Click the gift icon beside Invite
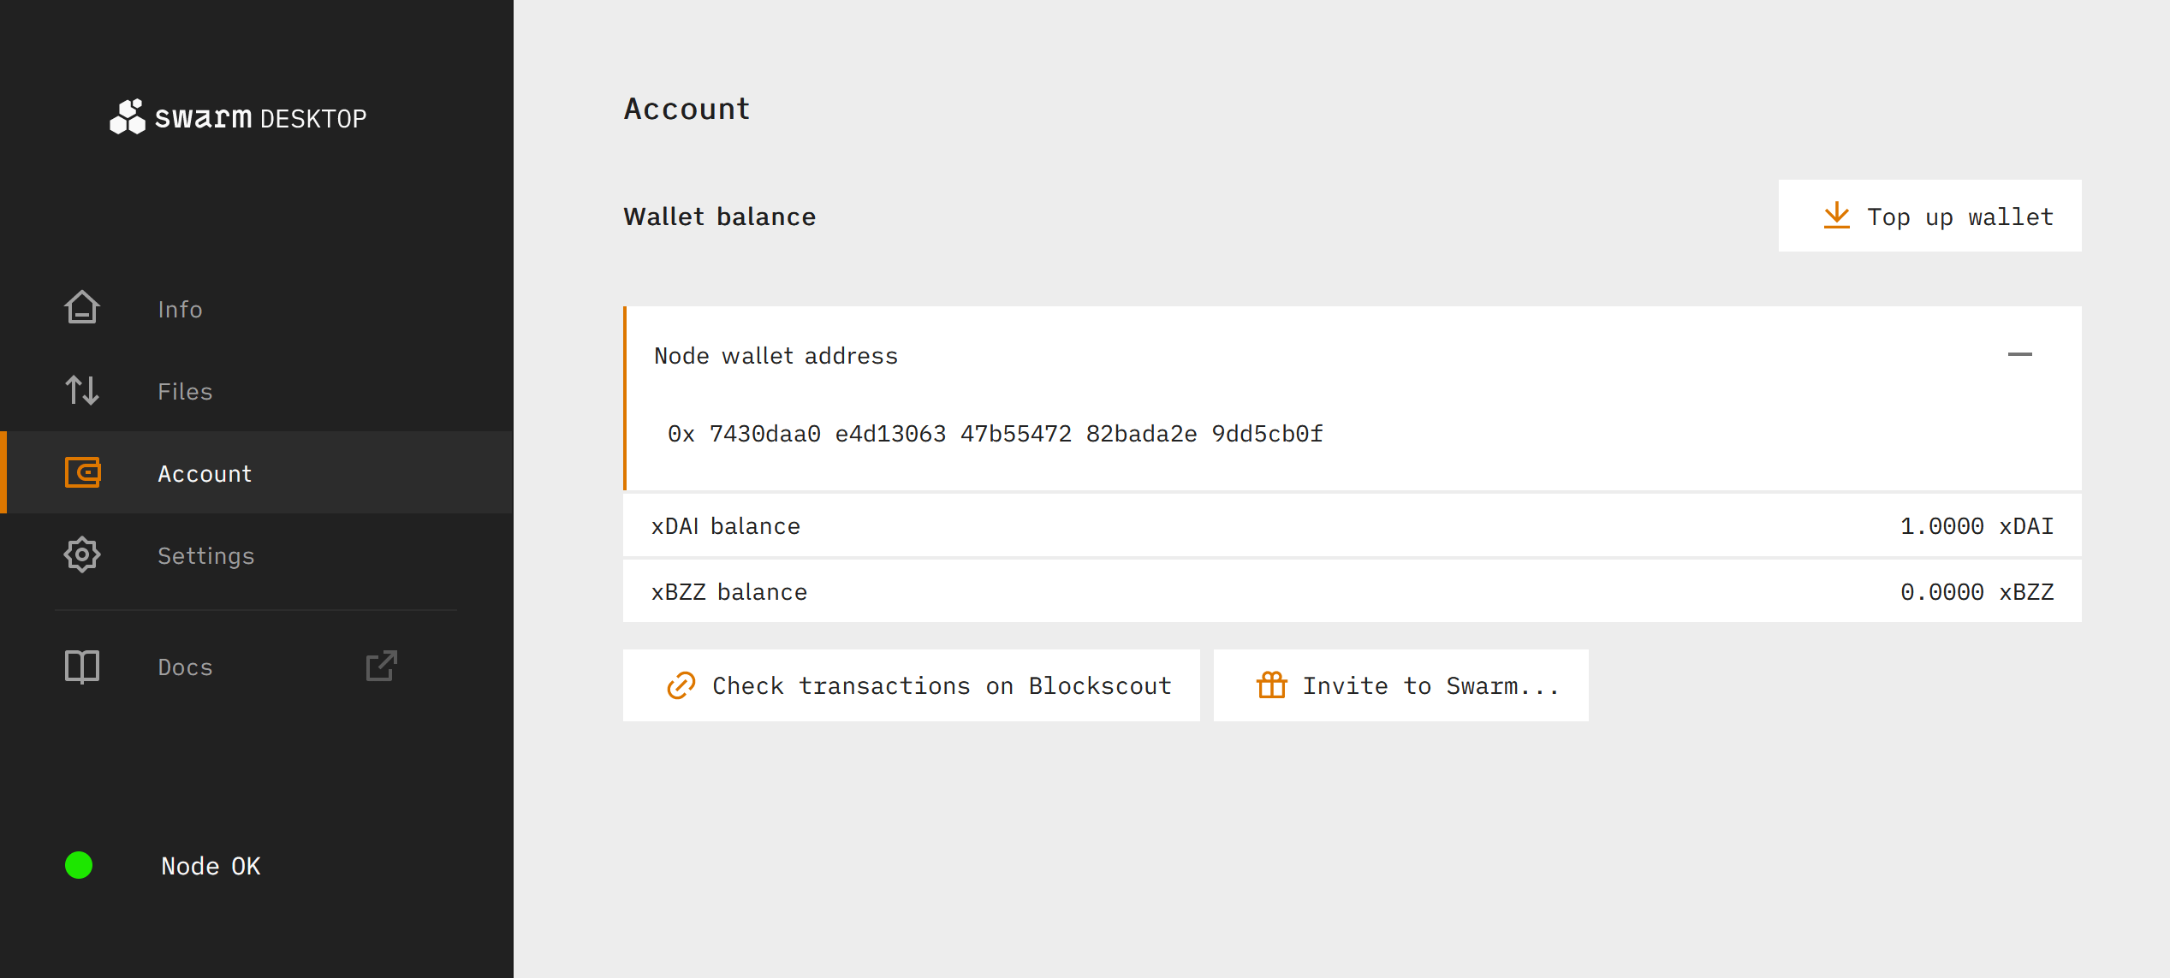 [x=1271, y=685]
